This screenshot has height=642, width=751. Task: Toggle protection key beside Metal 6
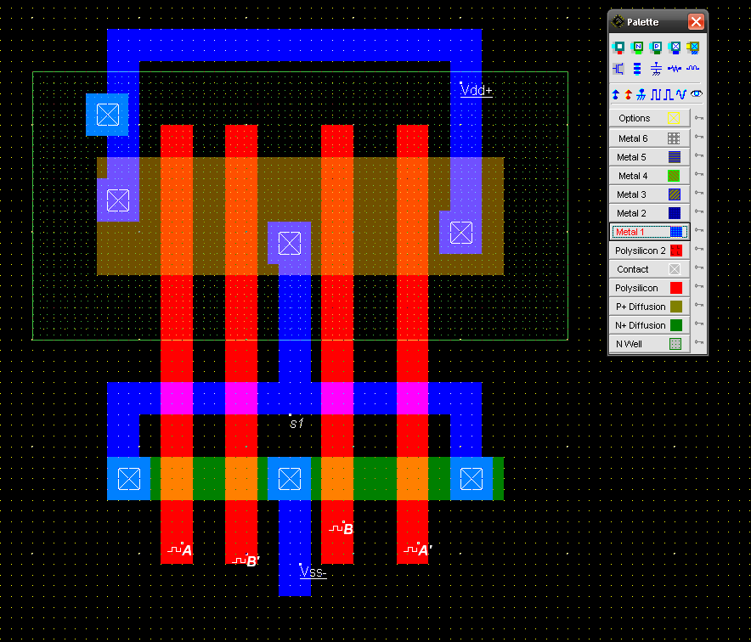coord(699,137)
